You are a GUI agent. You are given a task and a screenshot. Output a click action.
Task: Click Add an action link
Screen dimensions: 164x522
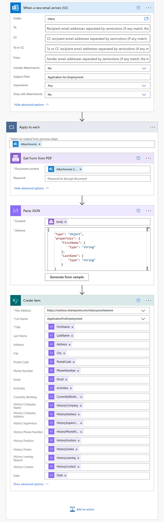click(x=85, y=509)
